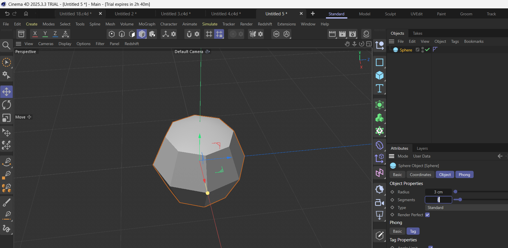Select the Sphere object in Object Manager

click(x=406, y=50)
